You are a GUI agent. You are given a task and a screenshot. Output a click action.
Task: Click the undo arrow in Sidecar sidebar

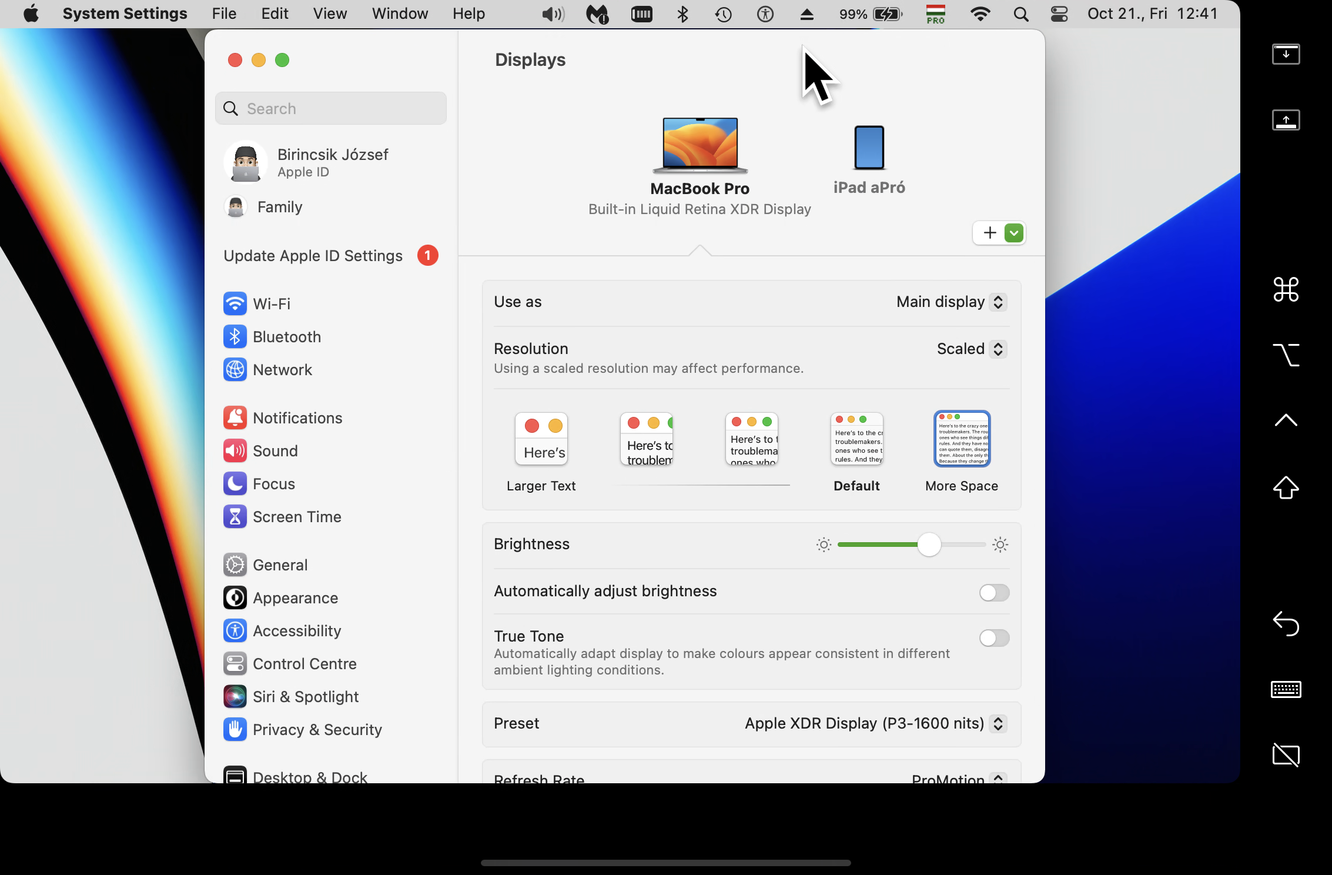[1286, 623]
